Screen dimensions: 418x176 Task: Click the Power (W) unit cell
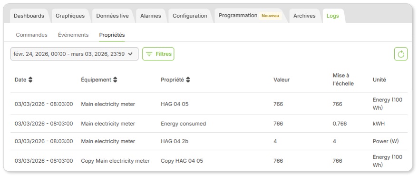[386, 141]
